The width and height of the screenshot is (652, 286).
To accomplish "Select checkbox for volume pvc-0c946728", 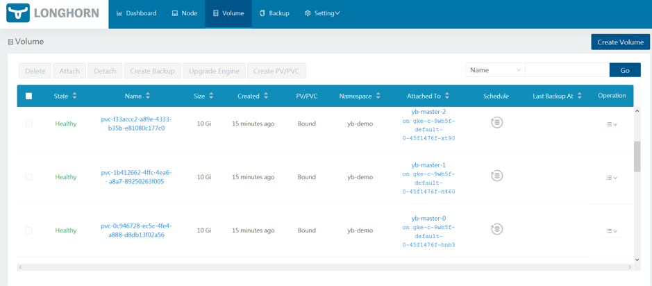I will [28, 230].
